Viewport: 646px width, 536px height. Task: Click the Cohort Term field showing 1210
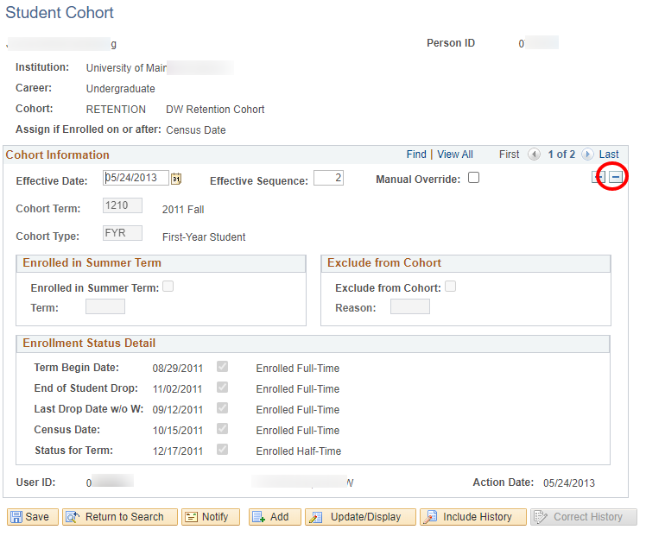(x=123, y=205)
